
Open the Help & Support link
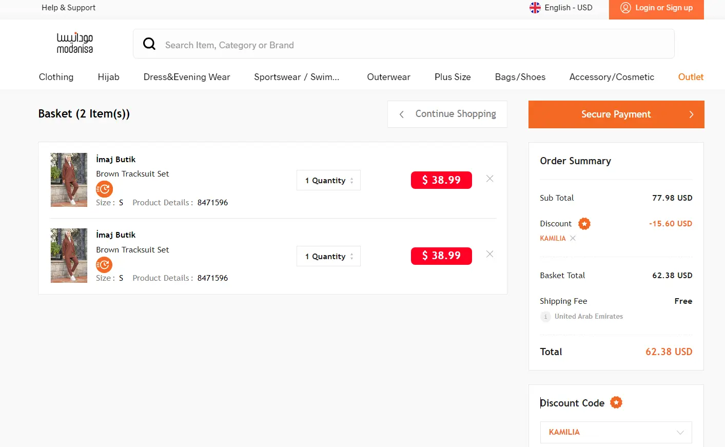pyautogui.click(x=69, y=8)
